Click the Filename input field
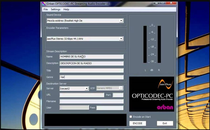 pyautogui.click(x=92, y=101)
